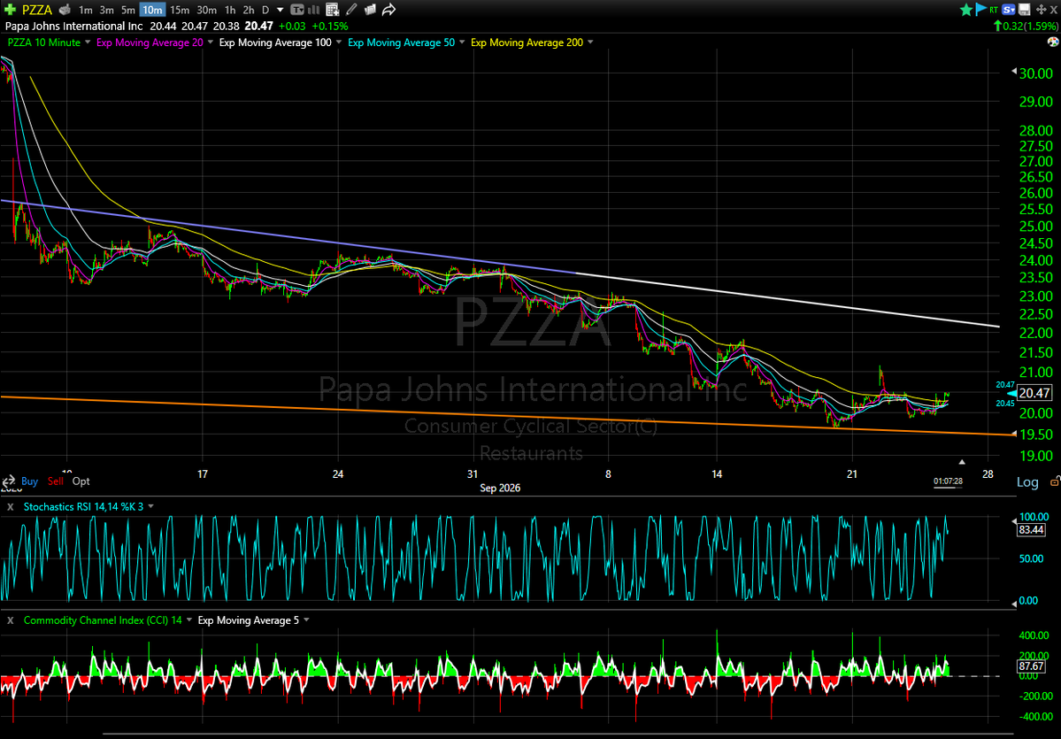1061x739 pixels.
Task: Select the 3m timeframe
Action: (x=107, y=10)
